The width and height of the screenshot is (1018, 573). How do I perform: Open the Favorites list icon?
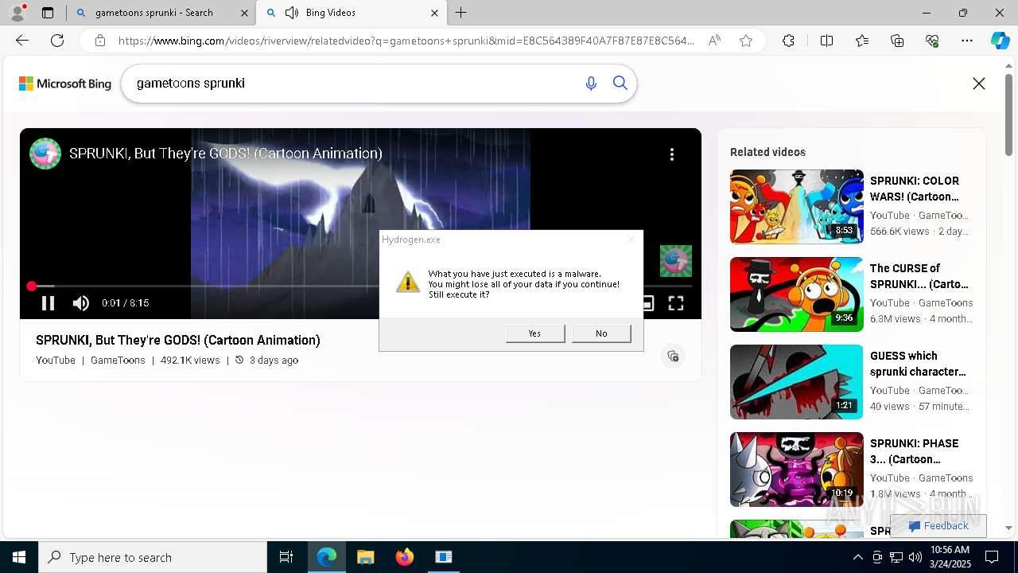point(862,41)
